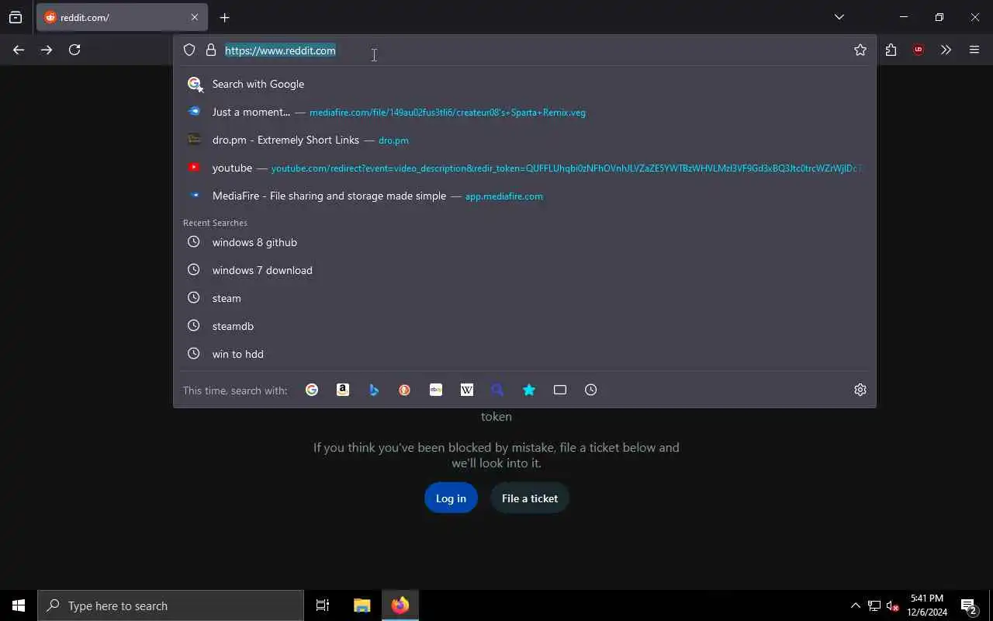993x621 pixels.
Task: Search this time with DuckDuckGo
Action: 405,390
